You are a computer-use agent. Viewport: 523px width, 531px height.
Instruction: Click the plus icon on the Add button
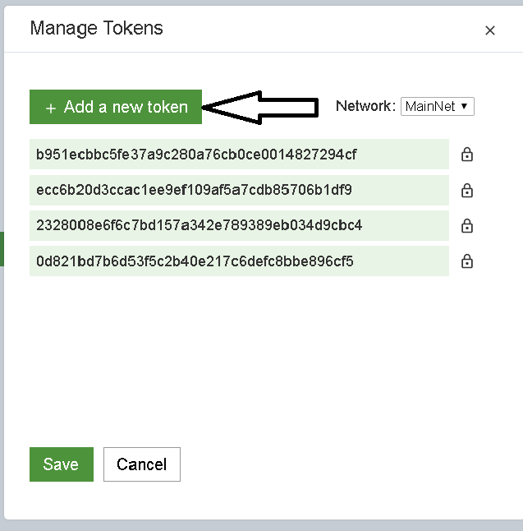(51, 108)
